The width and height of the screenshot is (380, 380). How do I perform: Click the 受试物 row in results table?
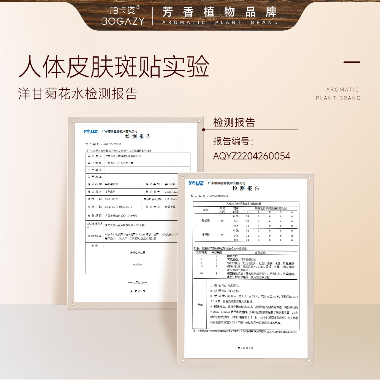pos(246,221)
